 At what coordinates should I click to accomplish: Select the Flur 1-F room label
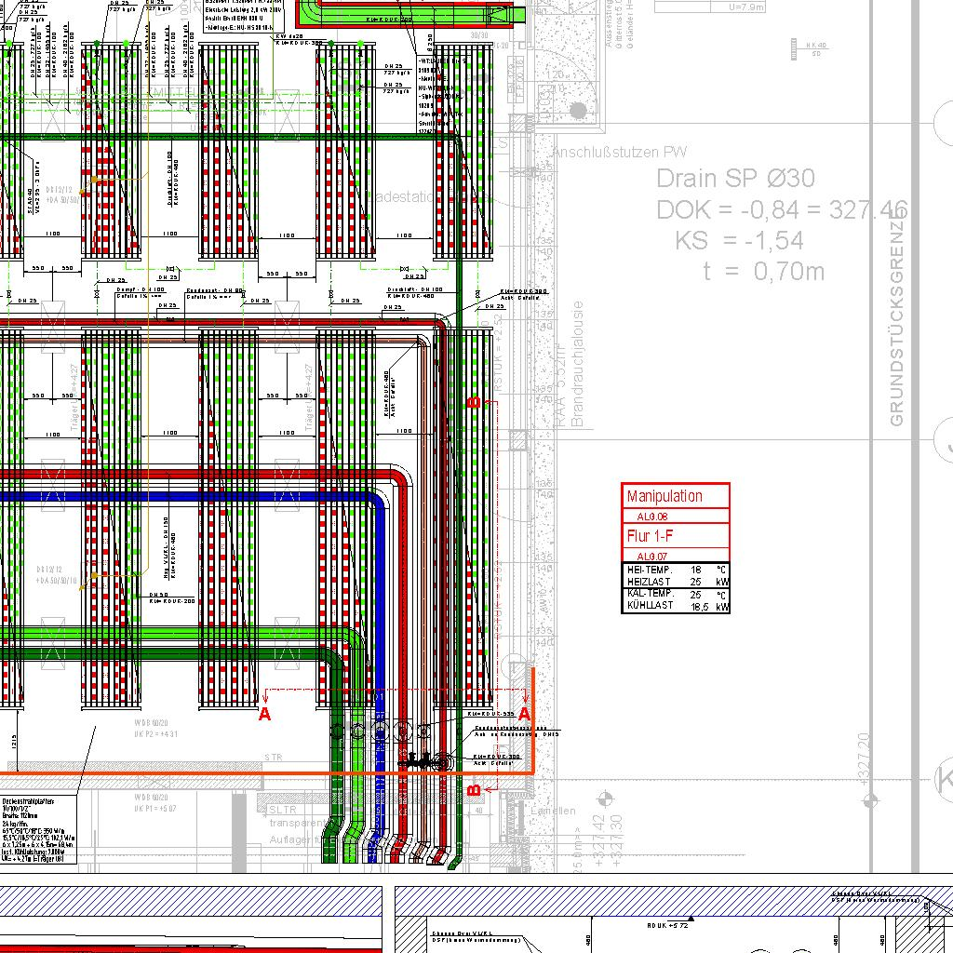[x=650, y=536]
